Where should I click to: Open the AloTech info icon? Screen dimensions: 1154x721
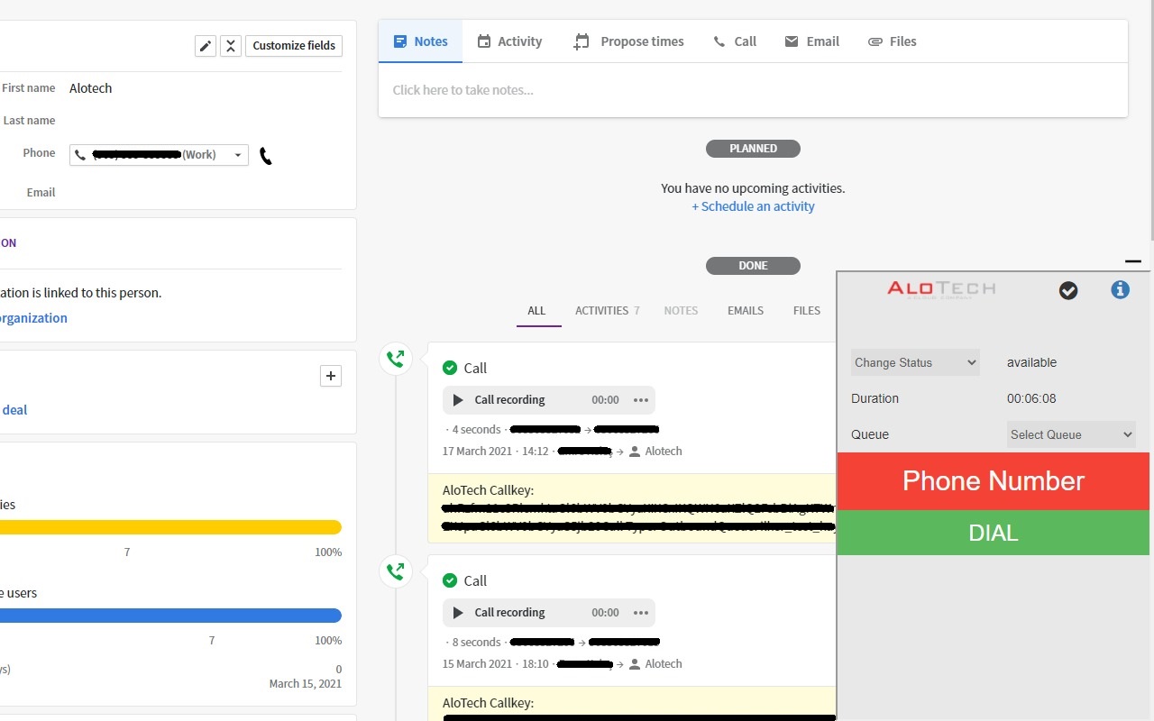click(1121, 289)
